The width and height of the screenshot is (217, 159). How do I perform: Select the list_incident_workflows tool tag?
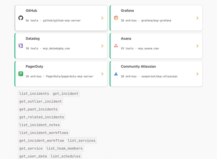click(x=44, y=133)
